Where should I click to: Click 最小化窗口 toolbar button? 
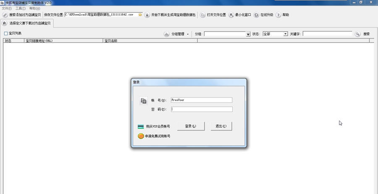tap(240, 15)
